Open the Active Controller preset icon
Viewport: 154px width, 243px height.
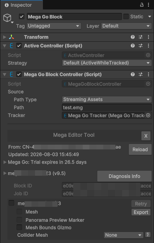point(141,46)
